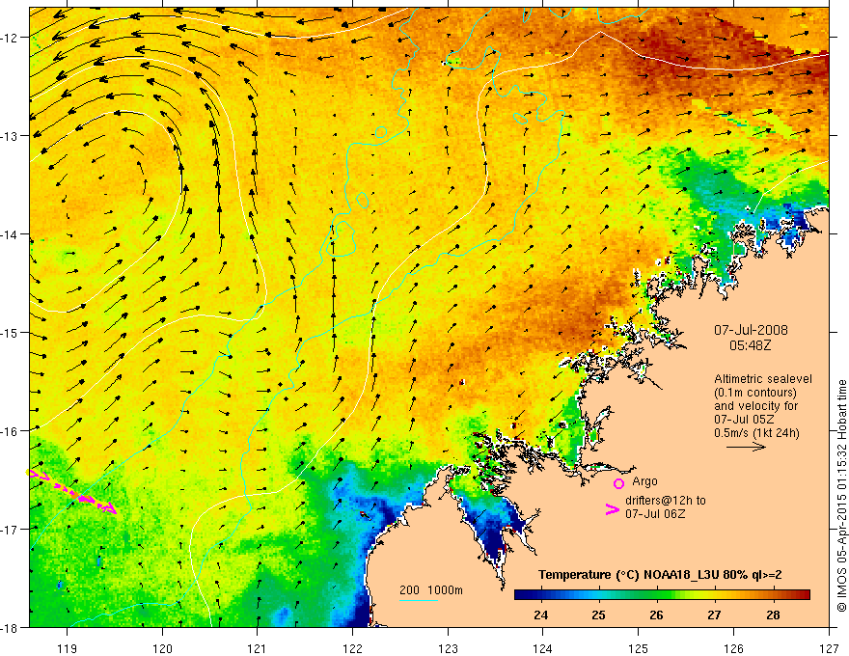Click the latitude axis label '-12'
Screen dimensions: 849x656
[11, 38]
